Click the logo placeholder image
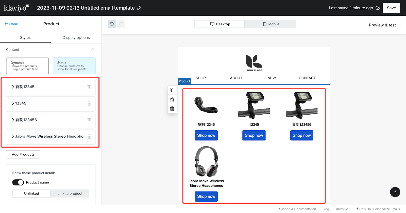The height and width of the screenshot is (213, 406). click(x=254, y=63)
